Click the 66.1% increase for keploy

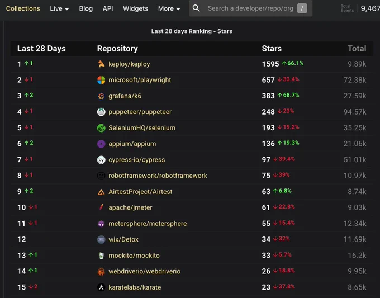(x=293, y=63)
